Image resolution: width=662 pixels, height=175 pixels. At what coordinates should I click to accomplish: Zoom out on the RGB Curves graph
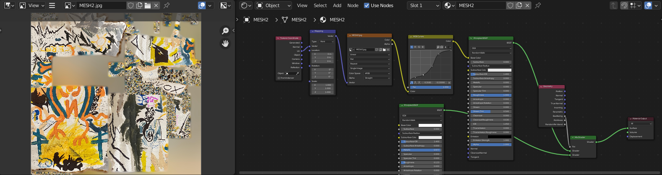tap(442, 47)
